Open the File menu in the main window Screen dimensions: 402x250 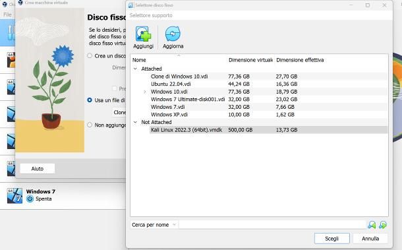click(x=7, y=15)
